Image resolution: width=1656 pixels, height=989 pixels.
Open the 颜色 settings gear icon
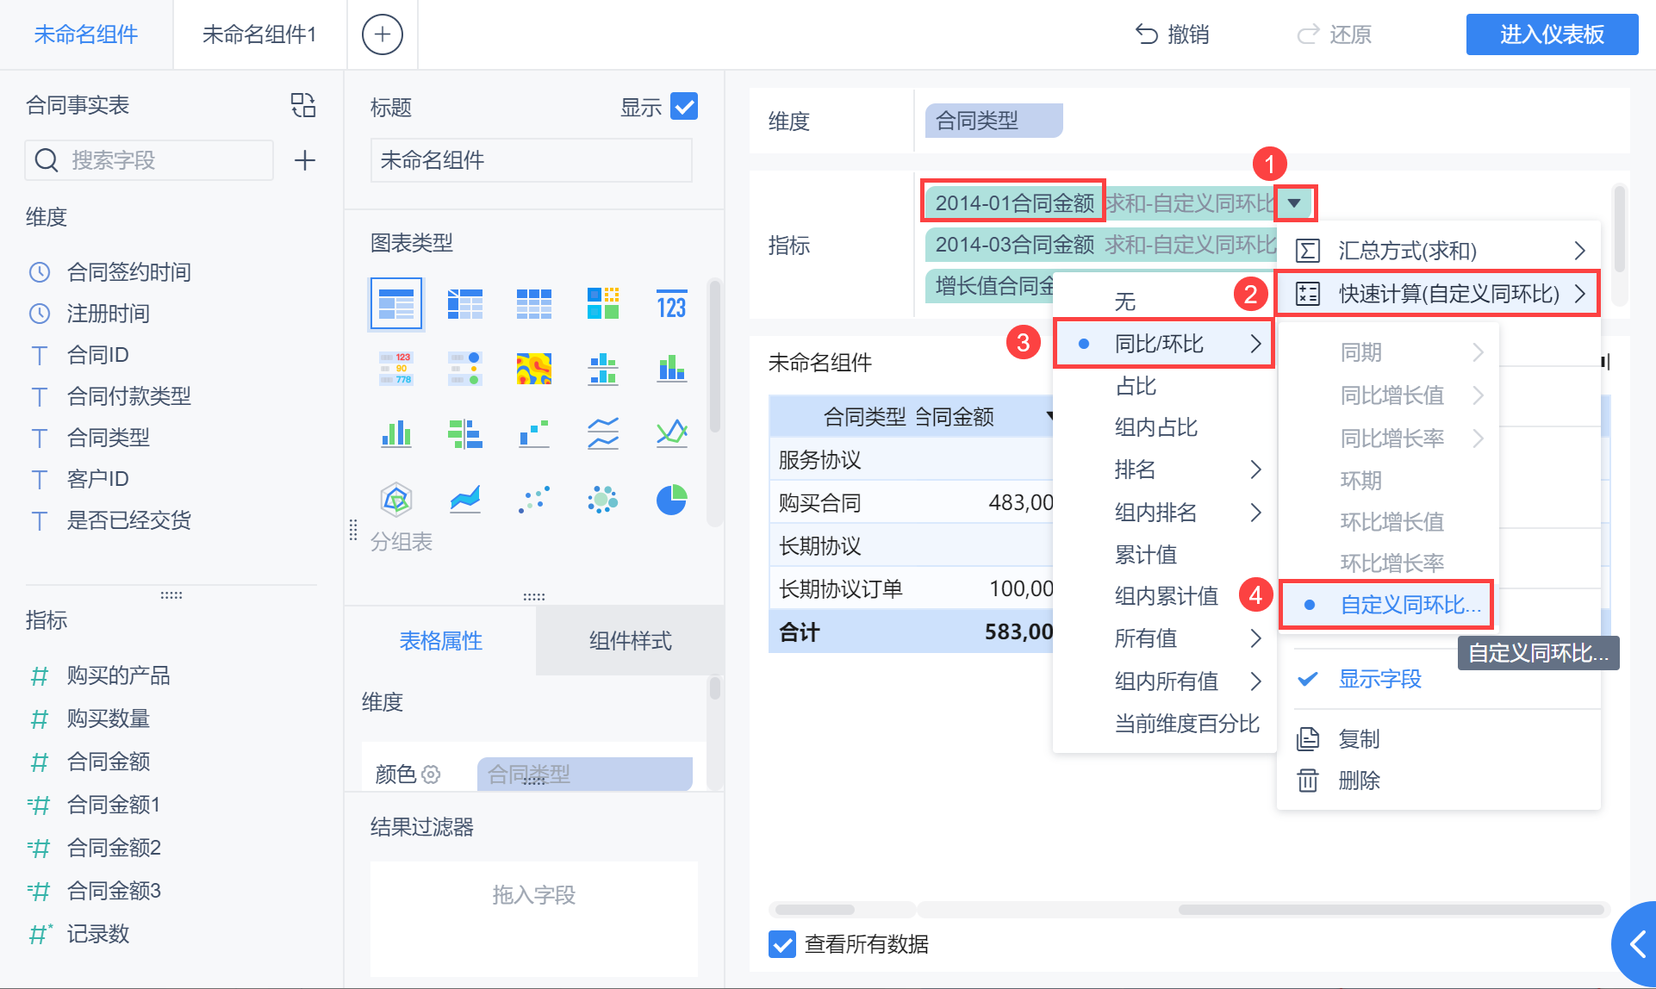tap(431, 774)
